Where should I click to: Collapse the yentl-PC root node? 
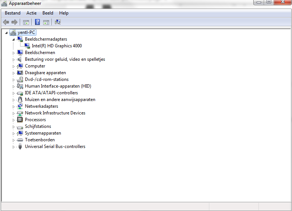[x=6, y=33]
